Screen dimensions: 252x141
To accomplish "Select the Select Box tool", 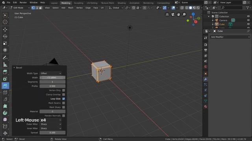I will 5,15.
